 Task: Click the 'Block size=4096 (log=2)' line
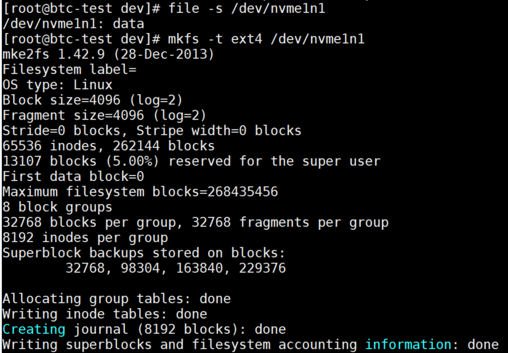point(92,100)
